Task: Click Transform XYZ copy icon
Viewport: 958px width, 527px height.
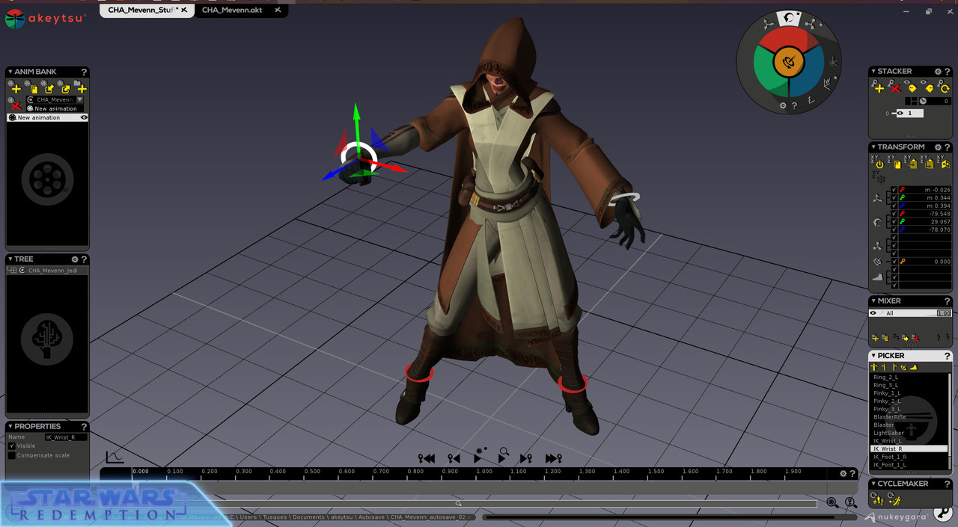Action: pyautogui.click(x=895, y=161)
